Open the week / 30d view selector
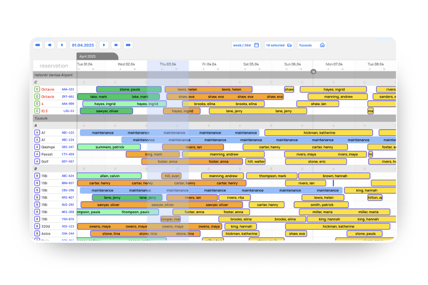The image size is (428, 285). [x=246, y=45]
